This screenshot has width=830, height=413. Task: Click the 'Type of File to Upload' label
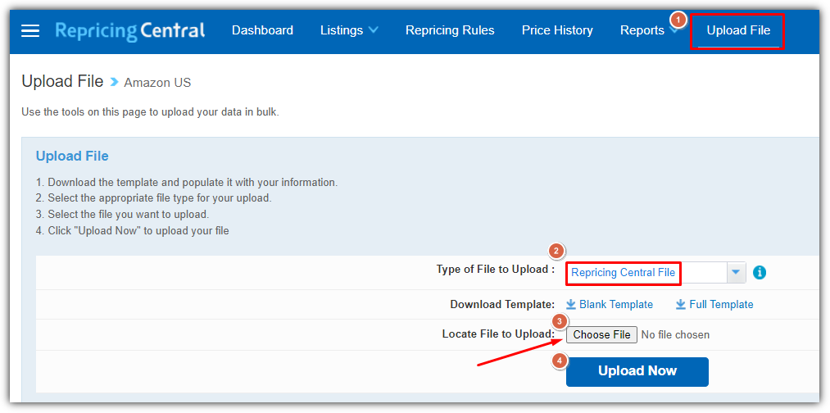pos(496,270)
